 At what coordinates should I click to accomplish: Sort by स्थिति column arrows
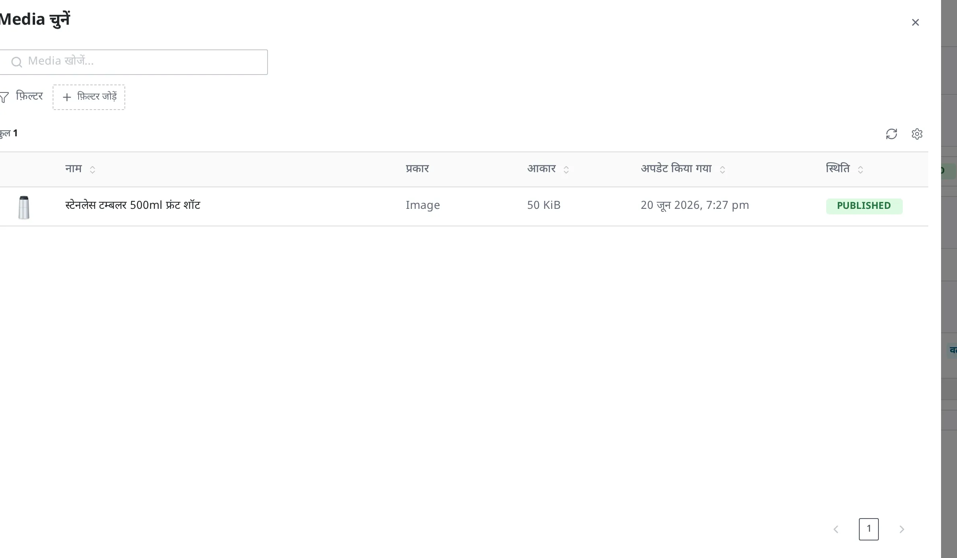860,170
